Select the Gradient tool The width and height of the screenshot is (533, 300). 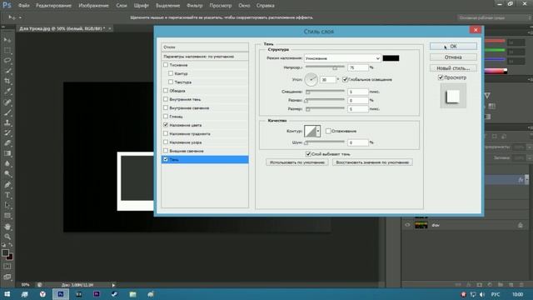point(7,153)
